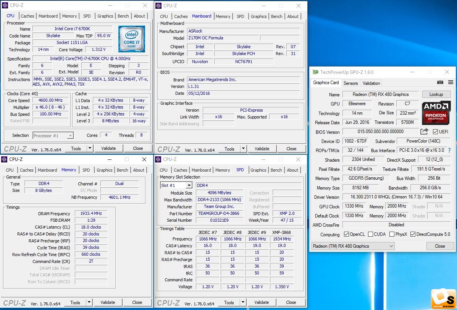Click the CPU-Z title icon in the Motherboard window
Viewport: 457px width, 310px height.
pos(158,6)
